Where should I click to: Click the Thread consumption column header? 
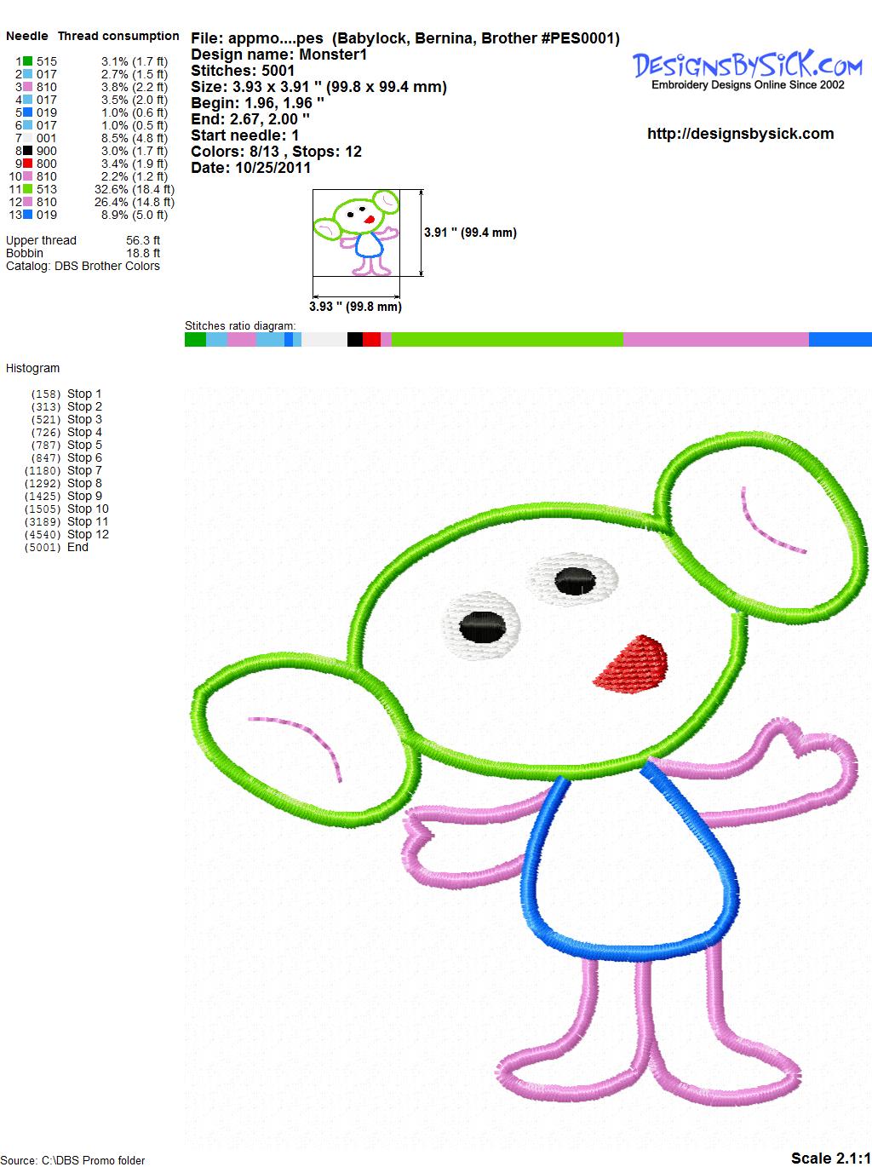pos(118,36)
